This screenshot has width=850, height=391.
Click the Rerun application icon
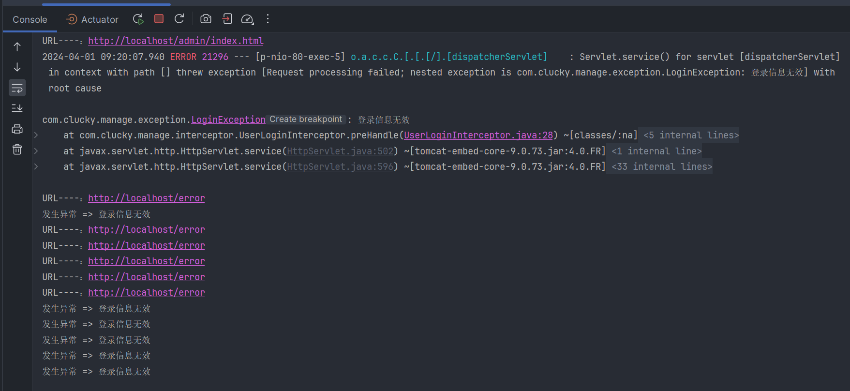(x=138, y=19)
